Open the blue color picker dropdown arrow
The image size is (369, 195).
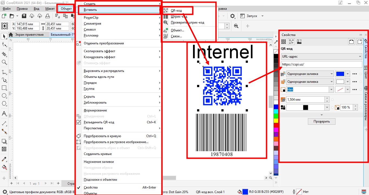click(x=347, y=74)
